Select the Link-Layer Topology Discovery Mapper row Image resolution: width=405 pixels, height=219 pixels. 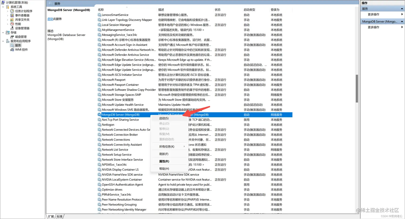click(x=195, y=20)
